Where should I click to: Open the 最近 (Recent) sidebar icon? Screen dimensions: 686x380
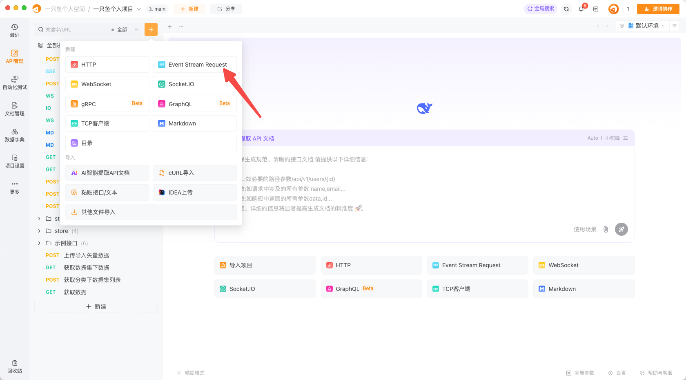point(15,31)
